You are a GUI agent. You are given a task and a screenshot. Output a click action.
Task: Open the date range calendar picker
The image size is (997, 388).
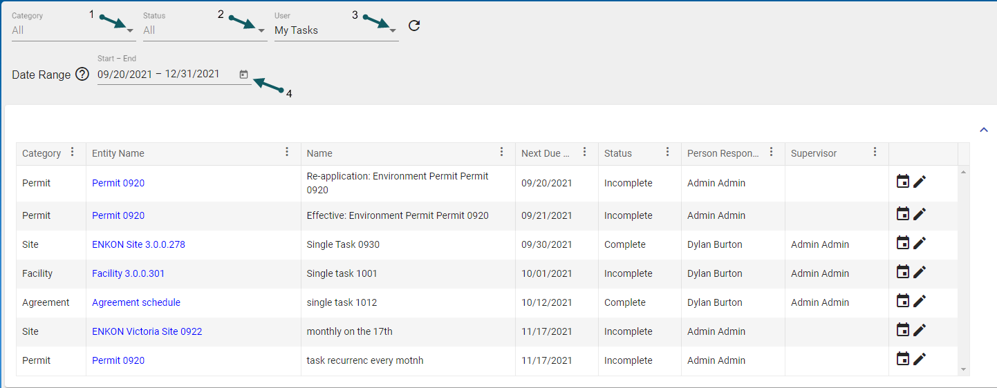point(243,75)
